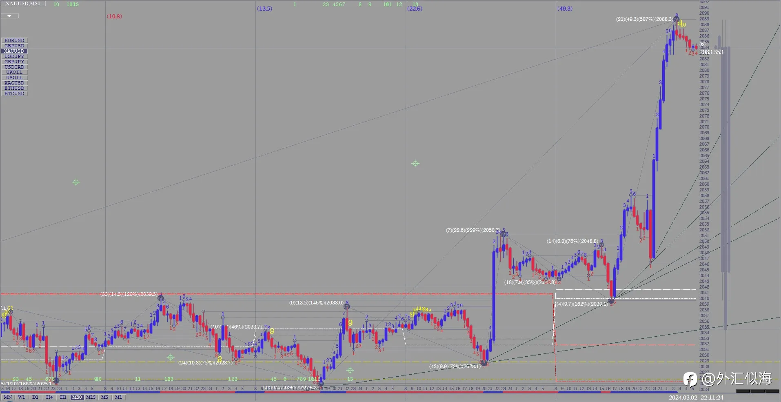Click the blue (22.6) column label
This screenshot has height=402, width=781.
(x=415, y=9)
